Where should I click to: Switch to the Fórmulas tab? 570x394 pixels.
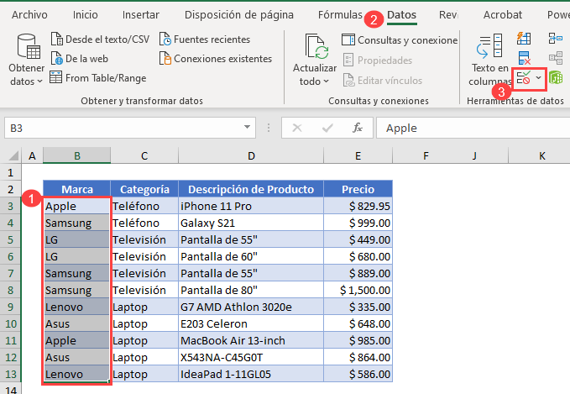coord(340,15)
